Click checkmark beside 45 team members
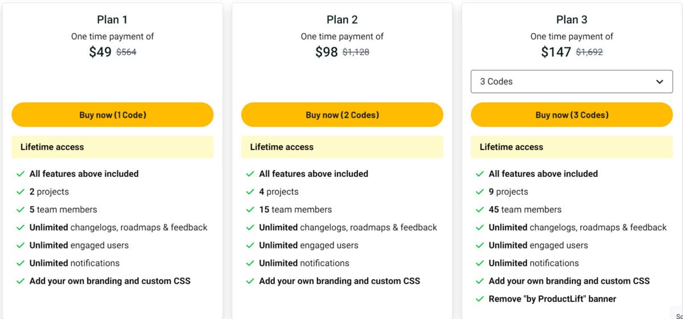Image resolution: width=683 pixels, height=319 pixels. point(480,209)
